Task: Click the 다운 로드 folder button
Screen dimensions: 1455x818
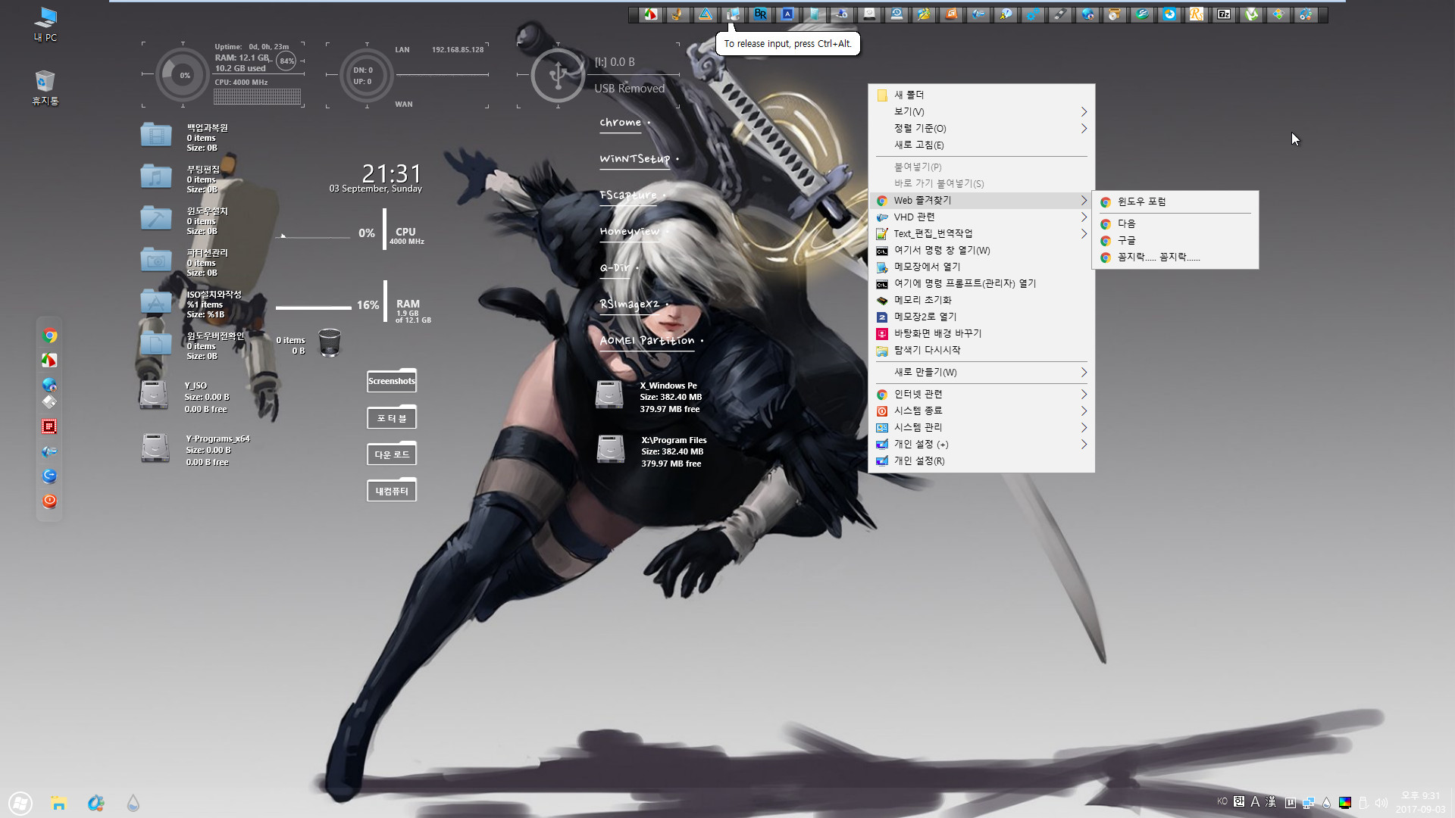Action: coord(392,454)
